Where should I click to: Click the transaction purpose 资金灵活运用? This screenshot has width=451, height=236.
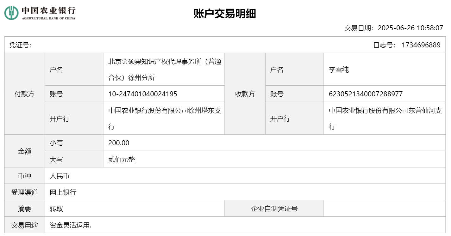coord(70,225)
